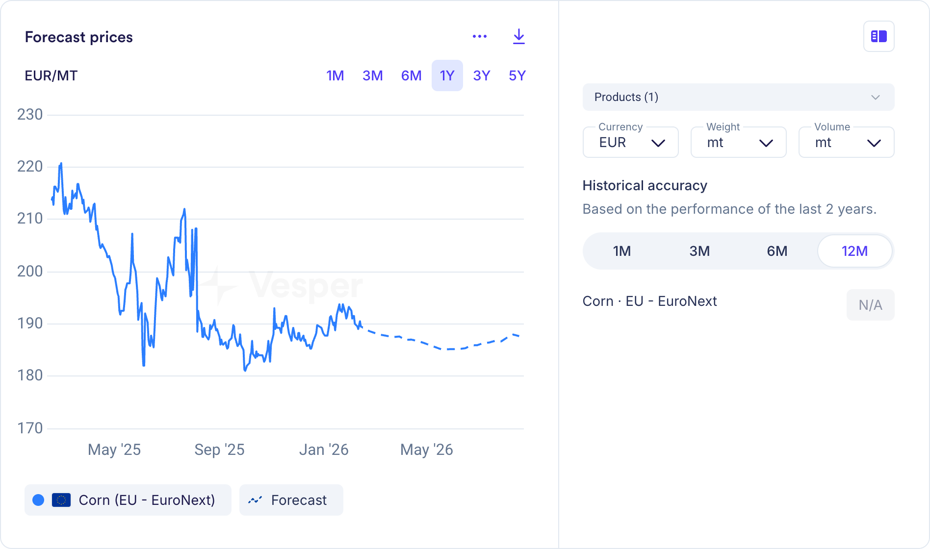
Task: Open the Weight mt dropdown
Action: [x=738, y=143]
